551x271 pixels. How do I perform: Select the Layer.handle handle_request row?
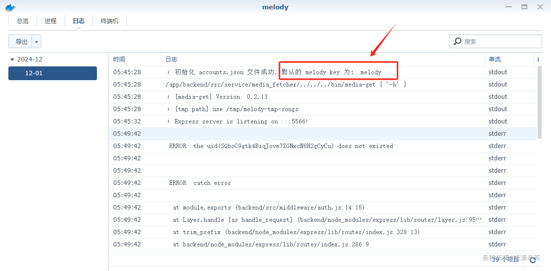click(323, 220)
